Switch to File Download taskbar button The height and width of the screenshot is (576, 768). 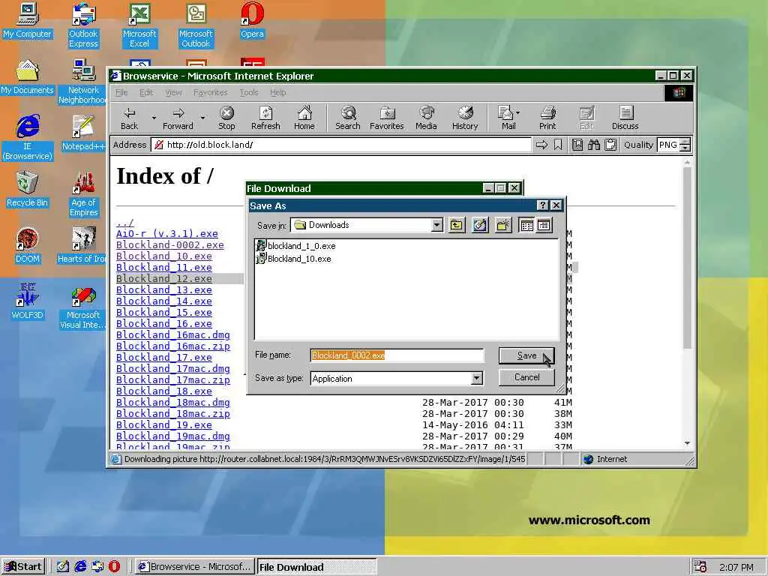(316, 567)
